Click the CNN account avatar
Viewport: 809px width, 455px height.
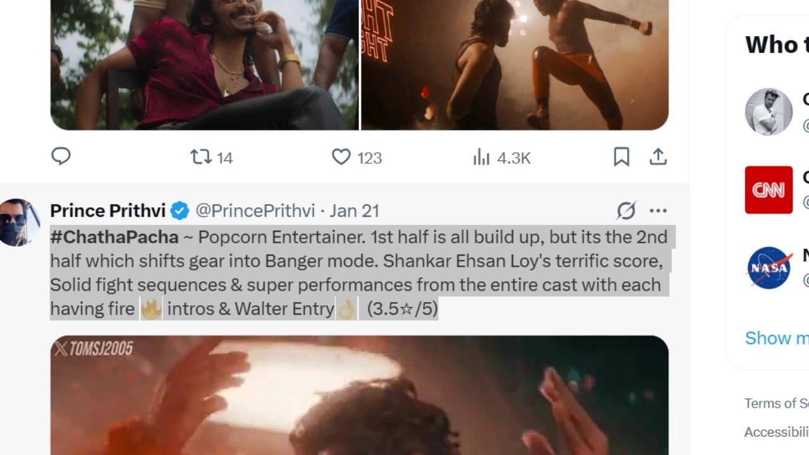point(769,190)
